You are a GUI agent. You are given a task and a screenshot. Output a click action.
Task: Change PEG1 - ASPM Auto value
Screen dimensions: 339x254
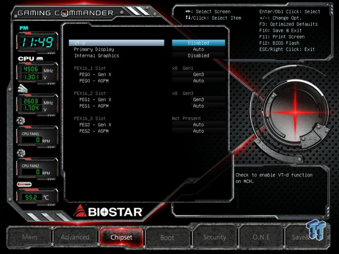(198, 106)
